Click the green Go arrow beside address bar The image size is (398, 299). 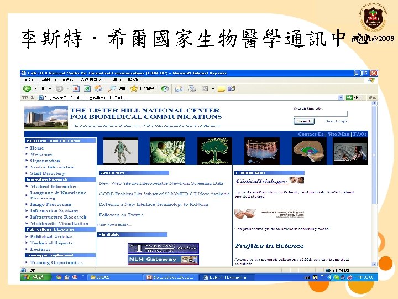(x=349, y=97)
